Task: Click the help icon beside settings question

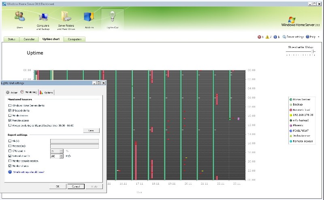Action: click(x=10, y=172)
